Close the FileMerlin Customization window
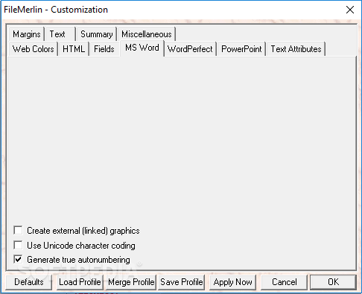Viewport: 362px width, 294px height. click(x=350, y=10)
